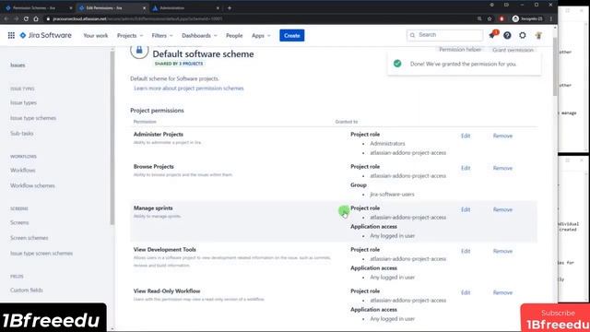Click the browser reload icon

tap(26, 18)
